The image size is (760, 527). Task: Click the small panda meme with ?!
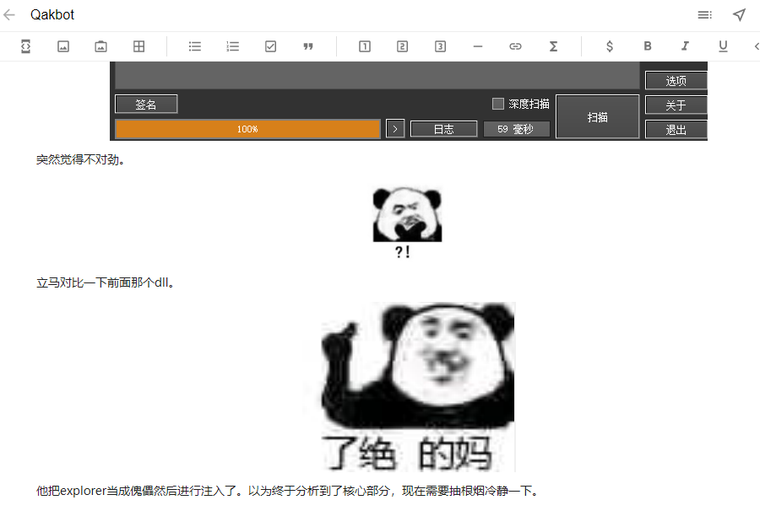pyautogui.click(x=407, y=223)
